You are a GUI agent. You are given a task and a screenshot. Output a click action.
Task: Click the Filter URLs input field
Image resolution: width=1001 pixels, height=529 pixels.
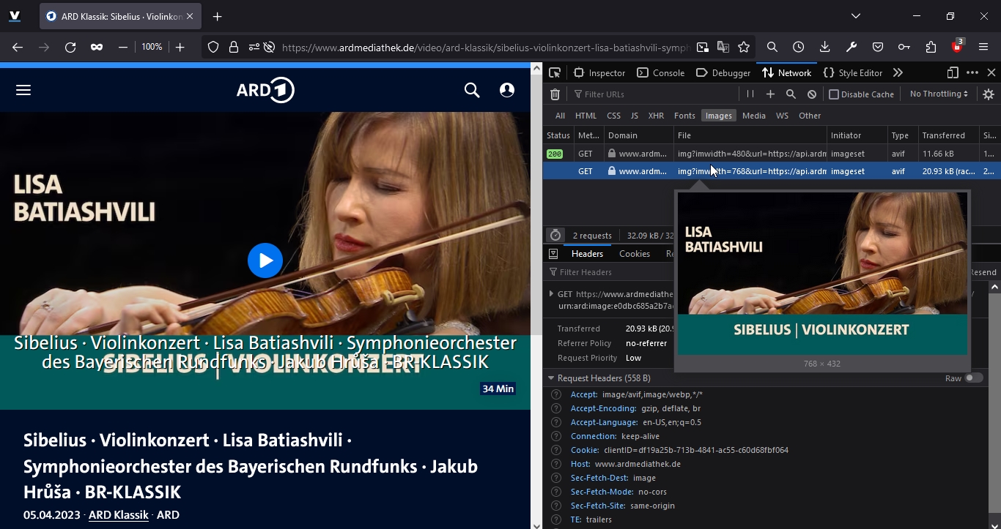[x=652, y=94]
